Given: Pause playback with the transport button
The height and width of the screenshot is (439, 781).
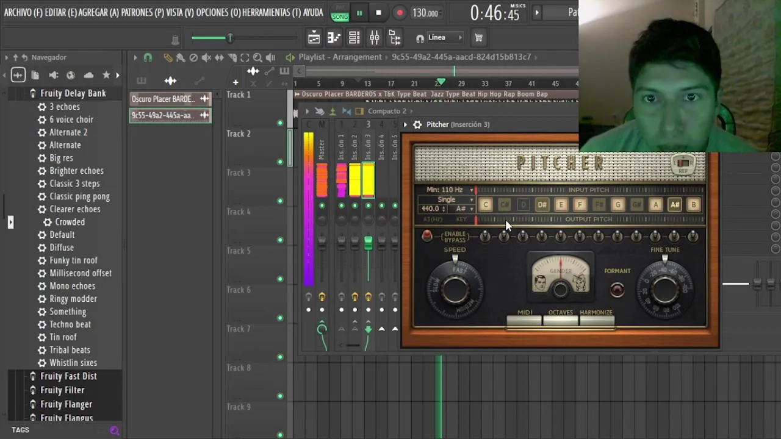Looking at the screenshot, I should [359, 13].
